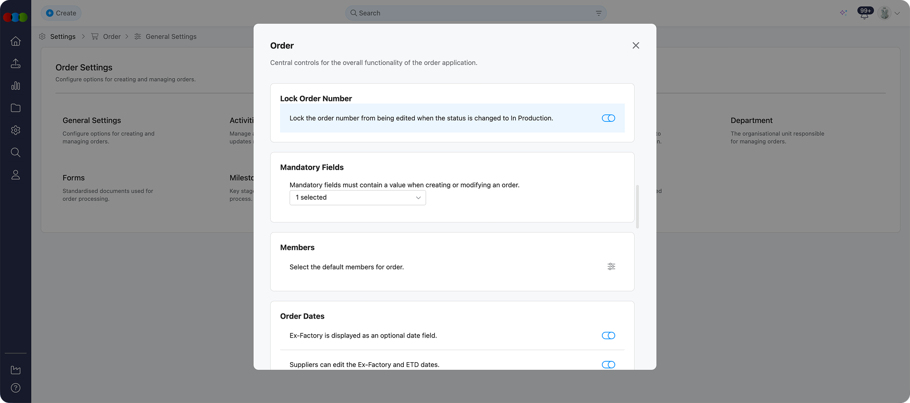The height and width of the screenshot is (403, 910).
Task: Click the Create button
Action: coord(61,13)
